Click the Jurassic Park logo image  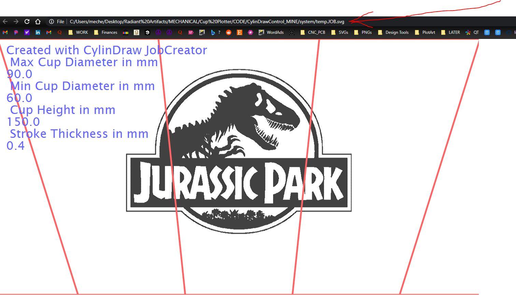tap(239, 151)
